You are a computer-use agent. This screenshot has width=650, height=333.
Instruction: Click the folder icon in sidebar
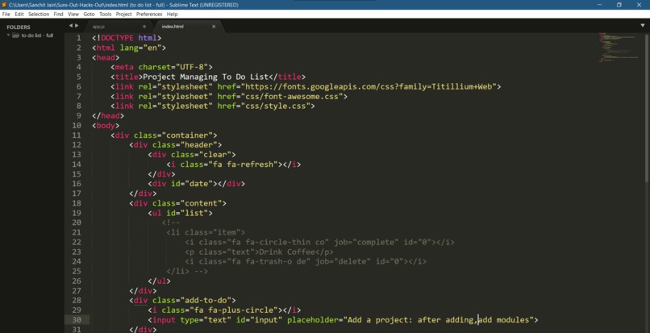[x=16, y=35]
